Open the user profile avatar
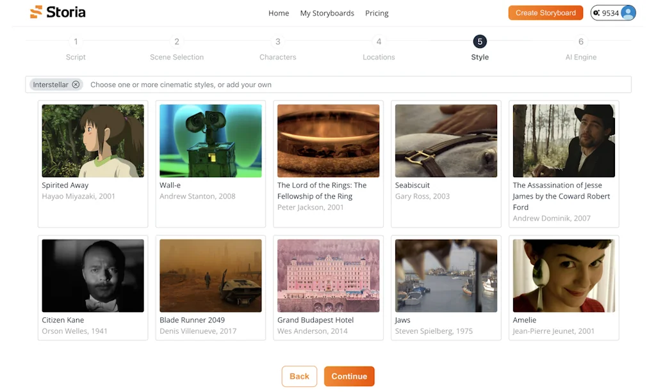Screen dimensions: 656x392 (628, 13)
